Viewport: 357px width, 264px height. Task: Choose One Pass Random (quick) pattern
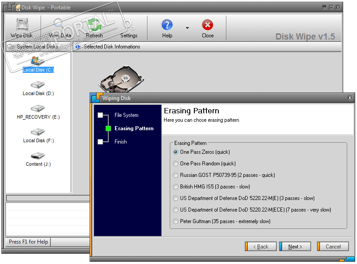[x=205, y=164]
